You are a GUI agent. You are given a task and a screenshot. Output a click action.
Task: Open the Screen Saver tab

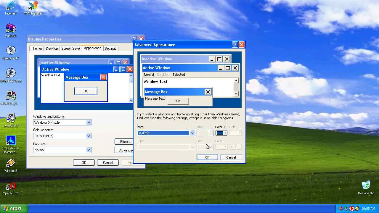pyautogui.click(x=71, y=49)
